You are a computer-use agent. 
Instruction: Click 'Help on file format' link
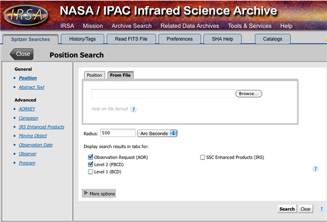[110, 109]
